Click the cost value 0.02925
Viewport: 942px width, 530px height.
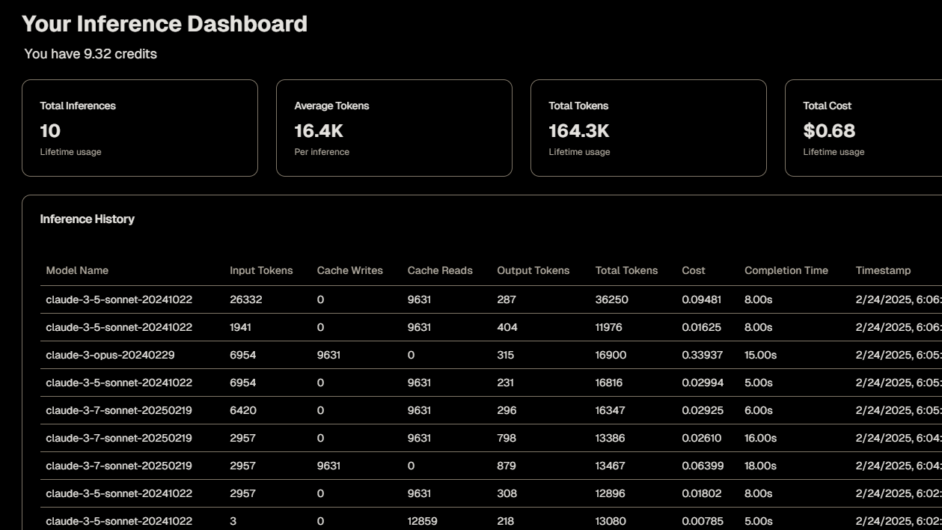(703, 410)
